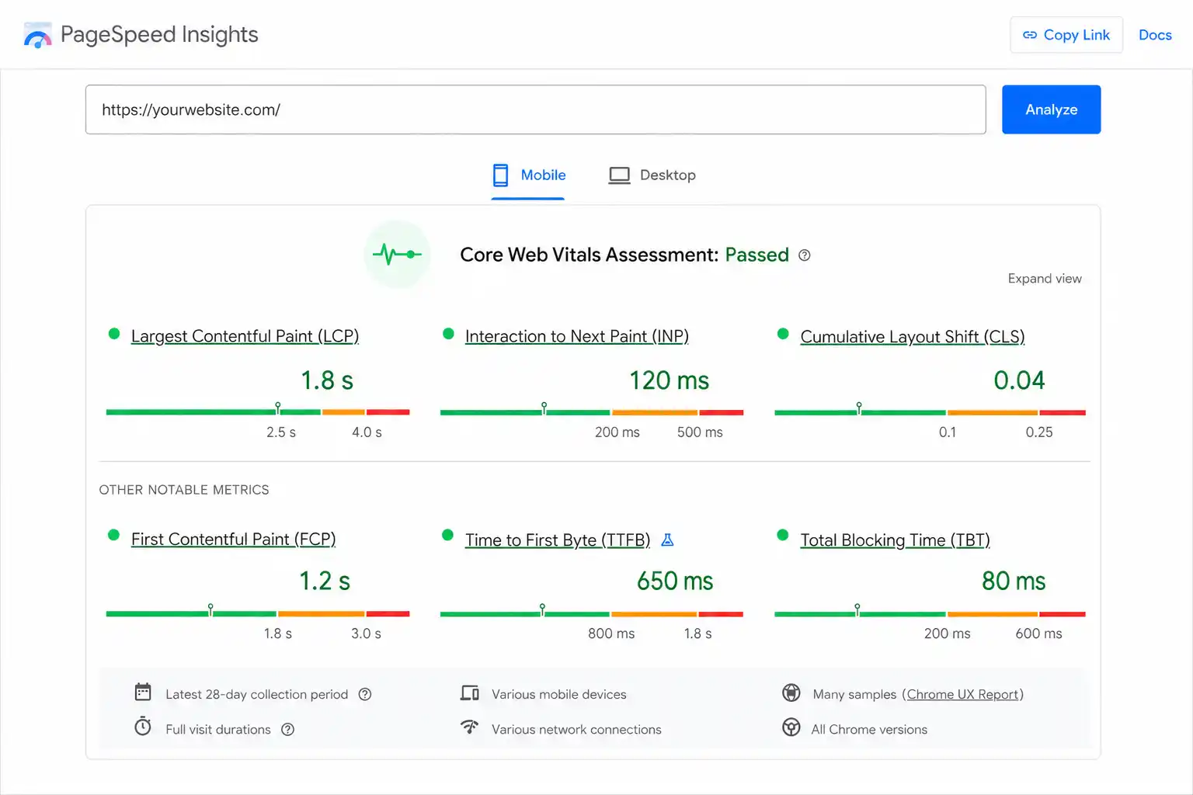This screenshot has height=795, width=1193.
Task: Open help icon beside Full visit durations
Action: (x=287, y=730)
